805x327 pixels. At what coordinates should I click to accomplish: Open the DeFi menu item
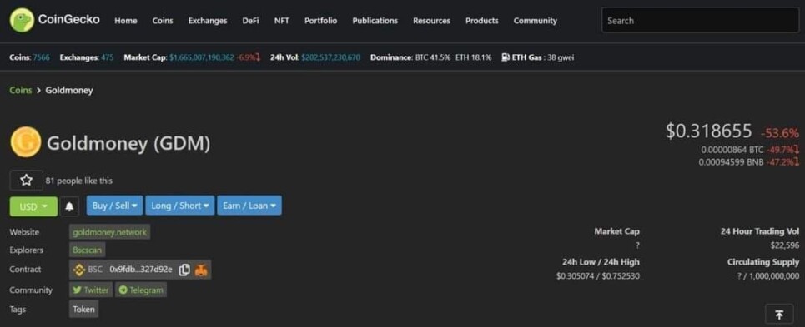point(250,21)
